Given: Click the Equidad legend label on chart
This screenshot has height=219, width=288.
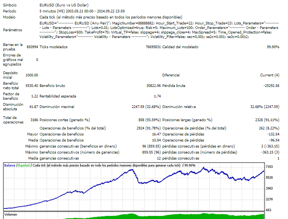Looking at the screenshot, I should click(24, 165).
